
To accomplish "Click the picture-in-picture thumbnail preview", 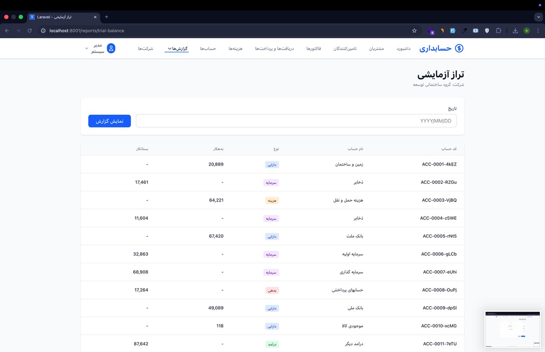I will coord(512,329).
